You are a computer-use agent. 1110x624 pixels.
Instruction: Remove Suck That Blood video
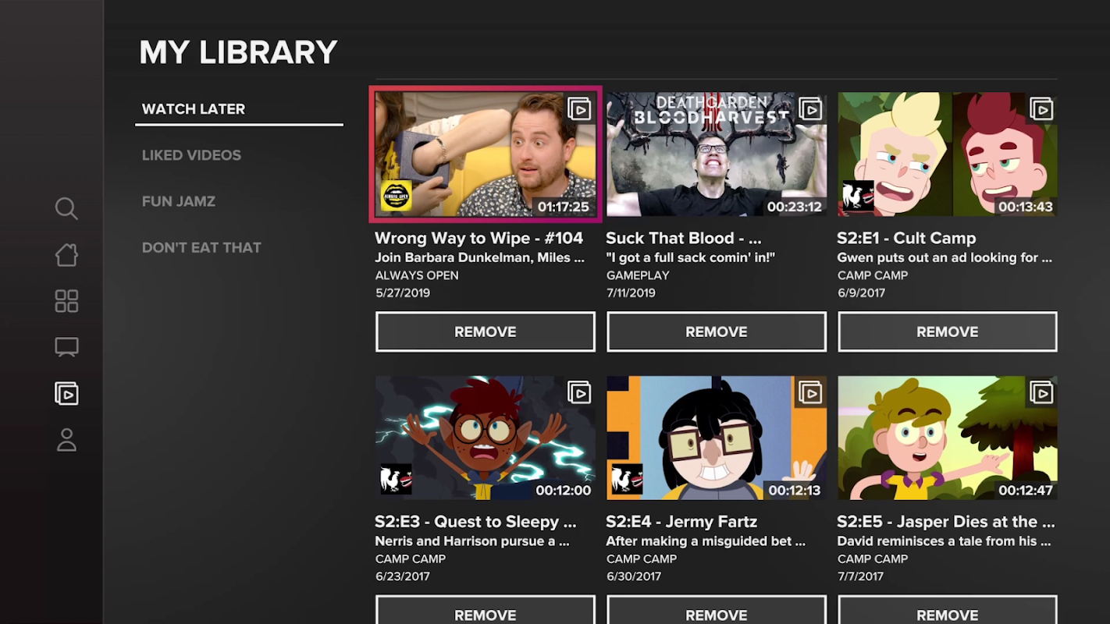(717, 331)
